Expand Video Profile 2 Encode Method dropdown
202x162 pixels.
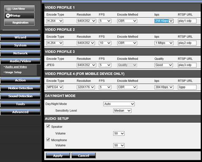[x=127, y=43]
